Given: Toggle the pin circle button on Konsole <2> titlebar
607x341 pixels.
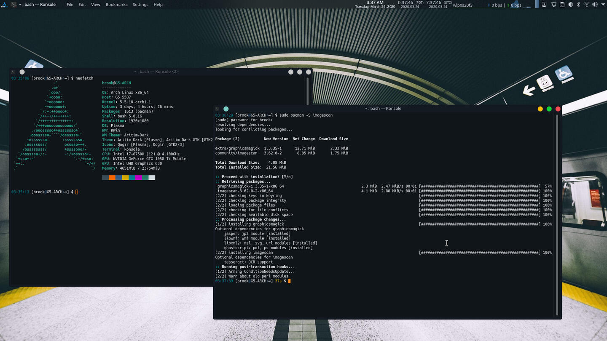Looking at the screenshot, I should [x=22, y=72].
